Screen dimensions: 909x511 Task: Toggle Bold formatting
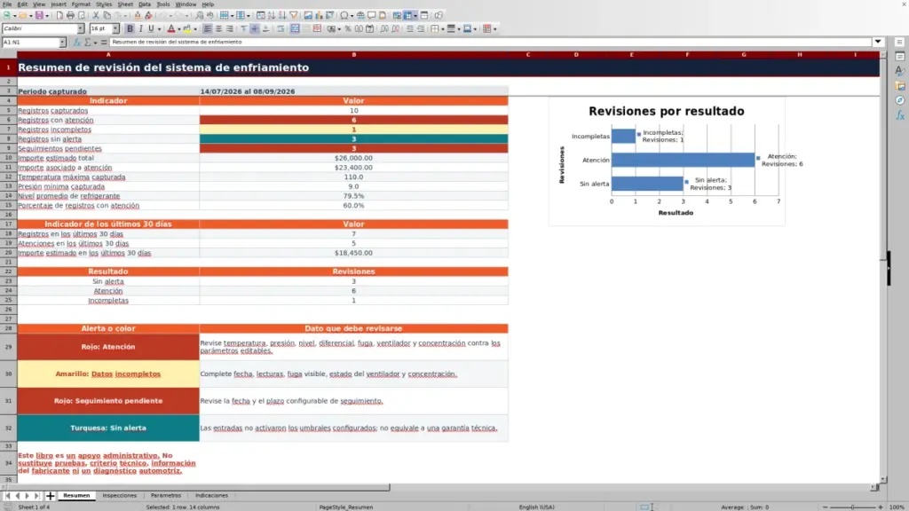click(x=130, y=28)
